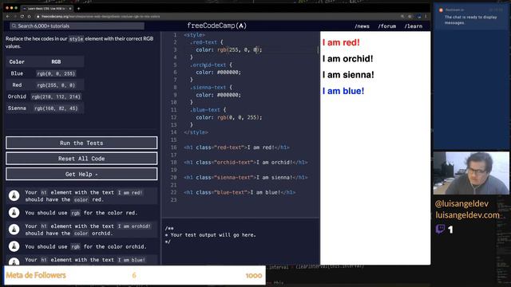Click the rgb(0, 0, 255) Blue table value

[56, 73]
